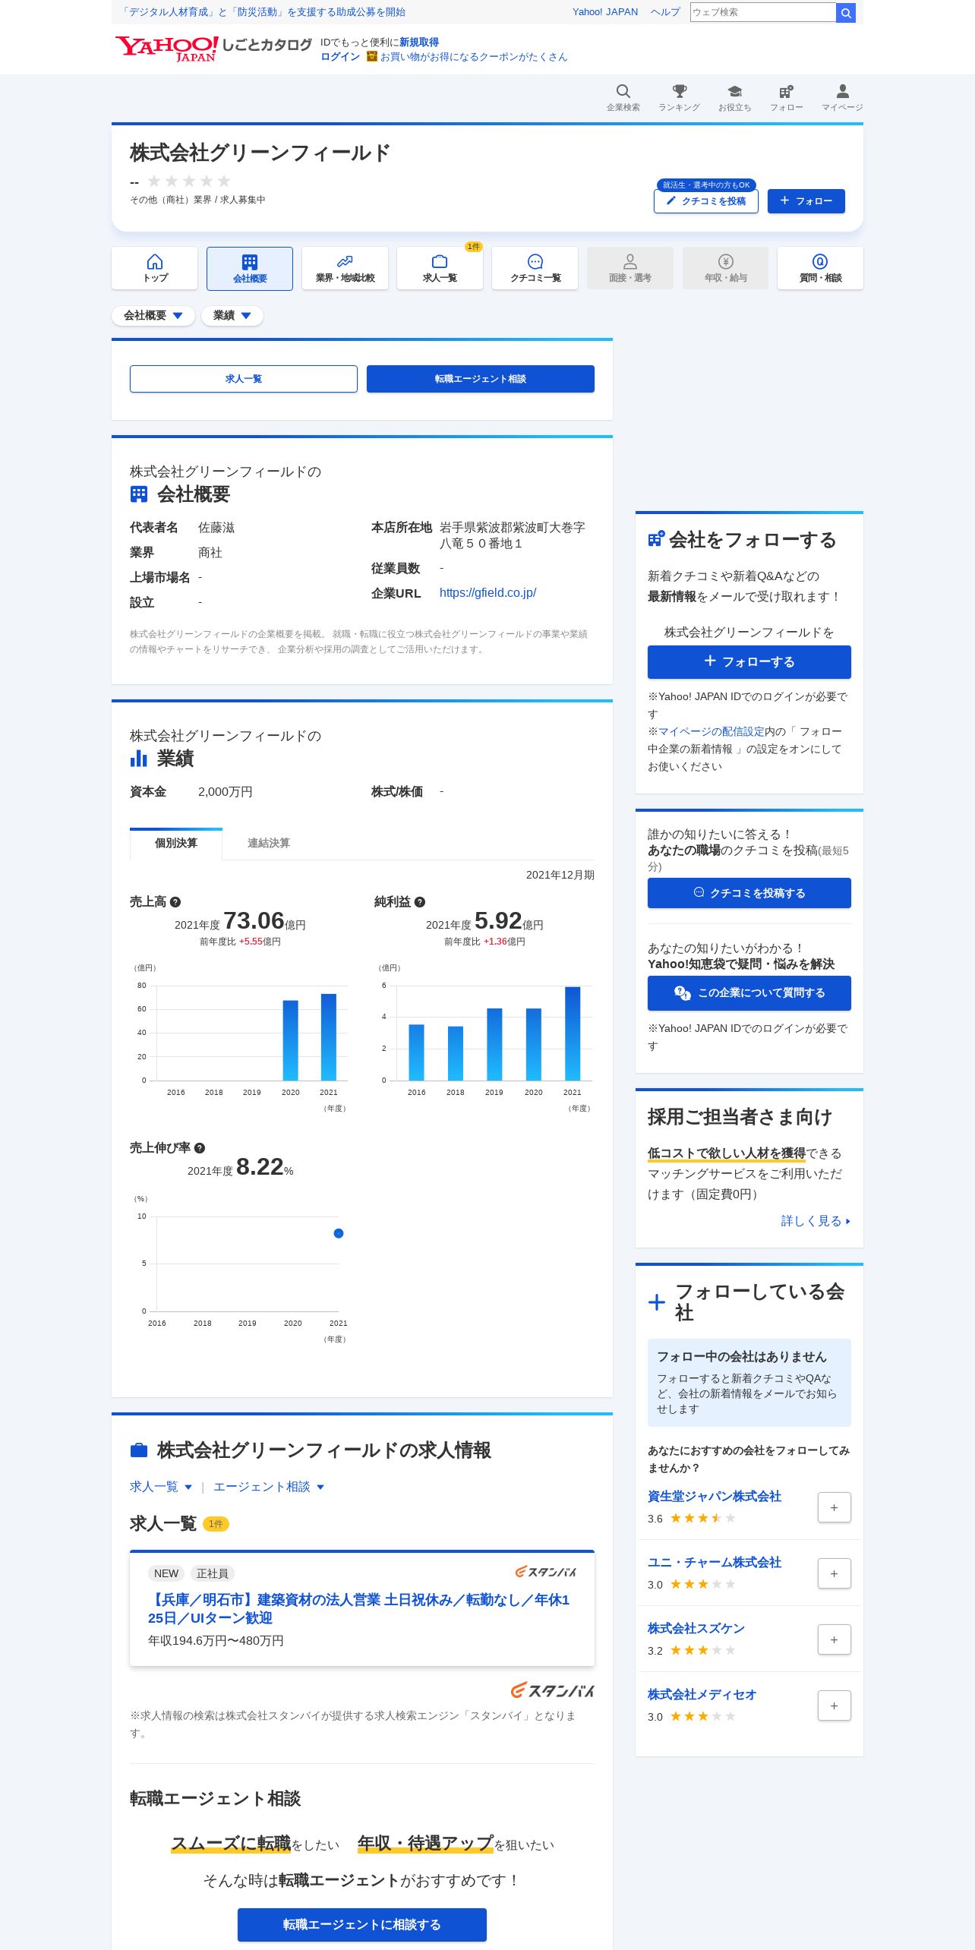Open news headline about デジタル人材育成
This screenshot has height=1950, width=975.
pyautogui.click(x=263, y=12)
